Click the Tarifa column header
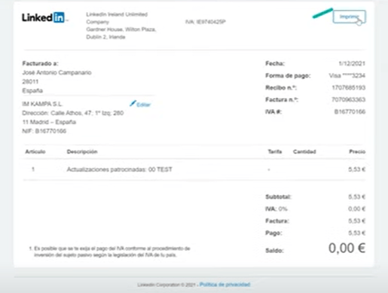 (275, 151)
